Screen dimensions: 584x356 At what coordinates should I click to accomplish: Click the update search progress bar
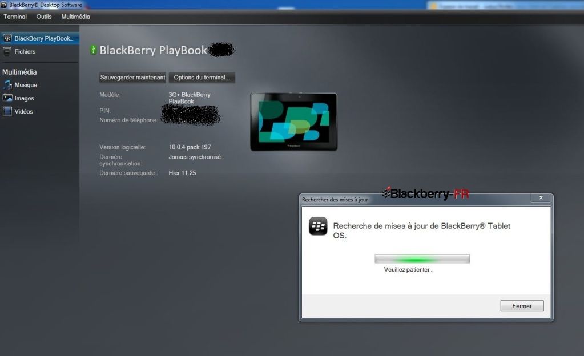(x=422, y=259)
